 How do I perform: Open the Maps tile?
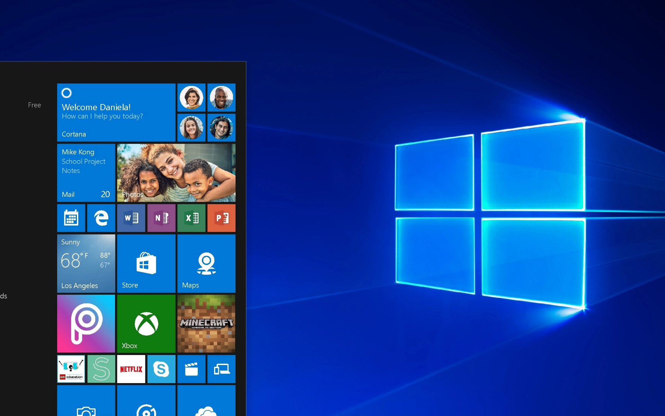[206, 263]
